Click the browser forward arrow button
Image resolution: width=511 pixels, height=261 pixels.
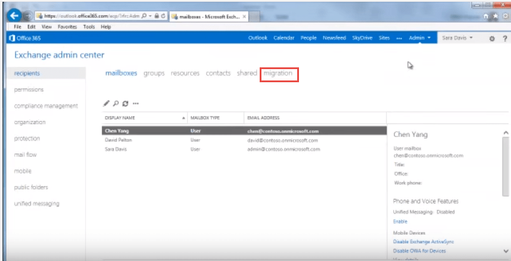[x=28, y=15]
